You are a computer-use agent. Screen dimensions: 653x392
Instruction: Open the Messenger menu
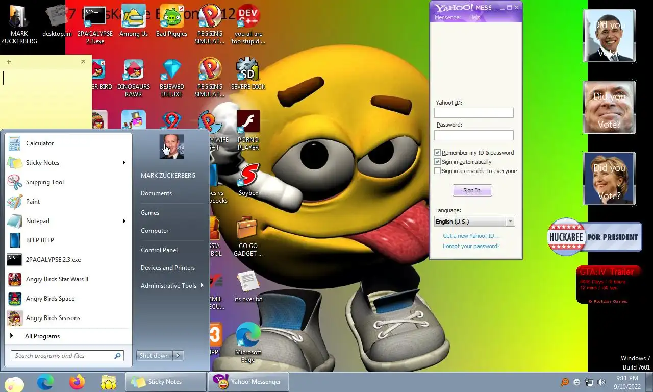tap(447, 17)
